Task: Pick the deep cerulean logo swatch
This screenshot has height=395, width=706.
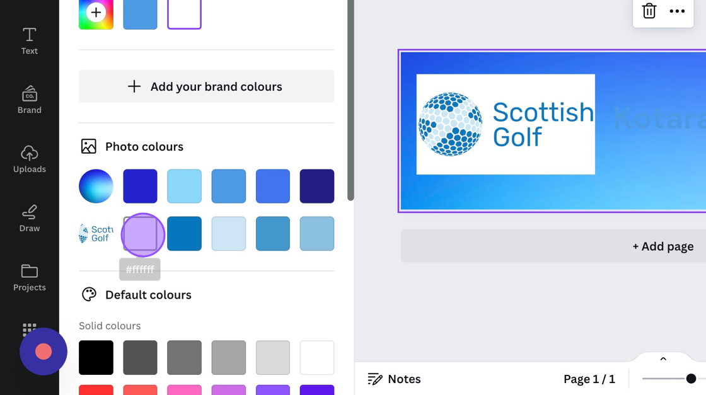Action: coord(184,234)
